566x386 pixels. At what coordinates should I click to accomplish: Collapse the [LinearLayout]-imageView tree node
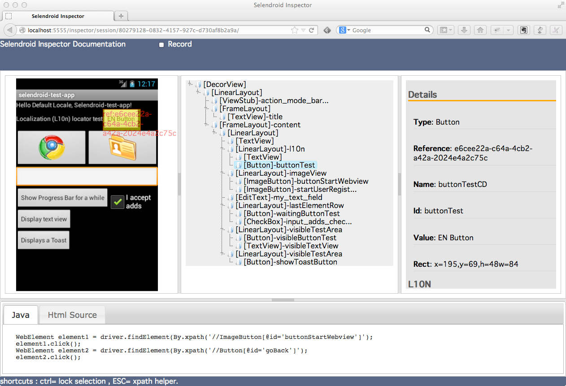pos(223,173)
